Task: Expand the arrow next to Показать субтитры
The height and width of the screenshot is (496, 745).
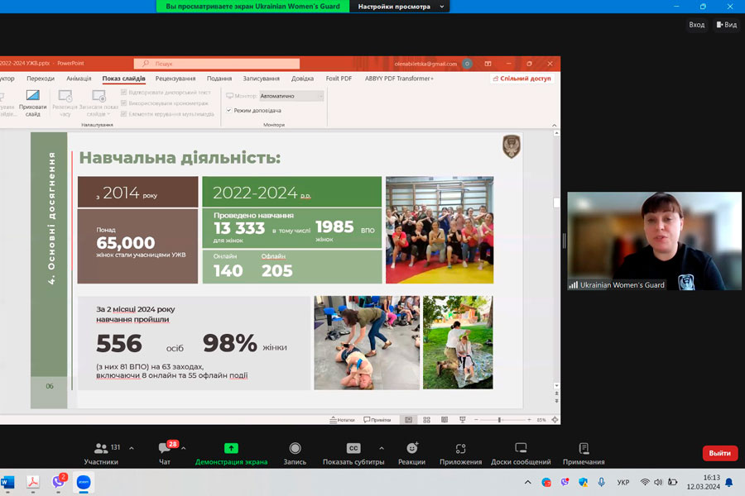Action: (382, 449)
